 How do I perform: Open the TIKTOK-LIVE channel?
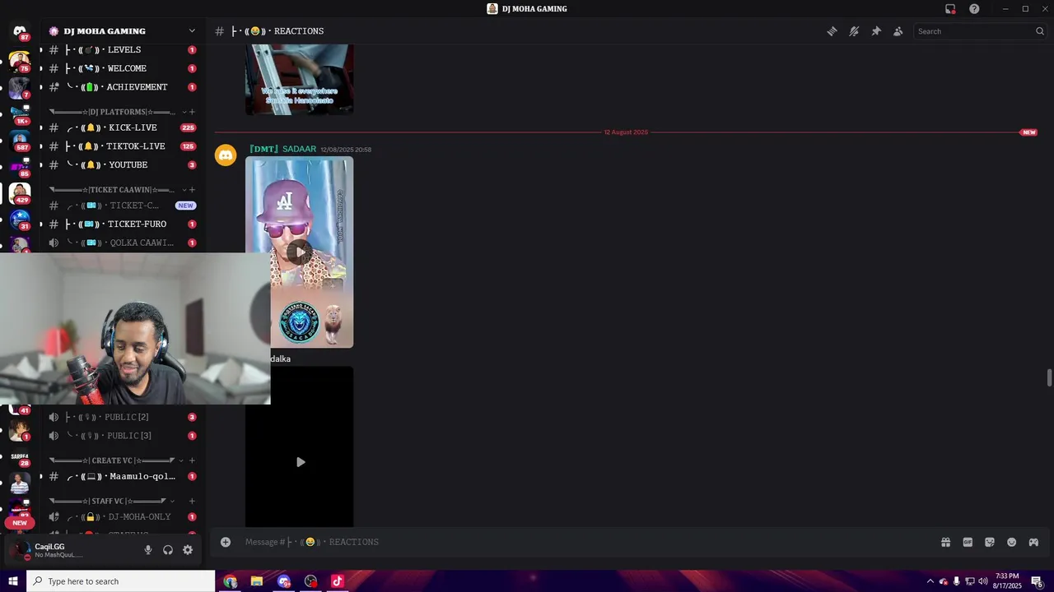122,146
